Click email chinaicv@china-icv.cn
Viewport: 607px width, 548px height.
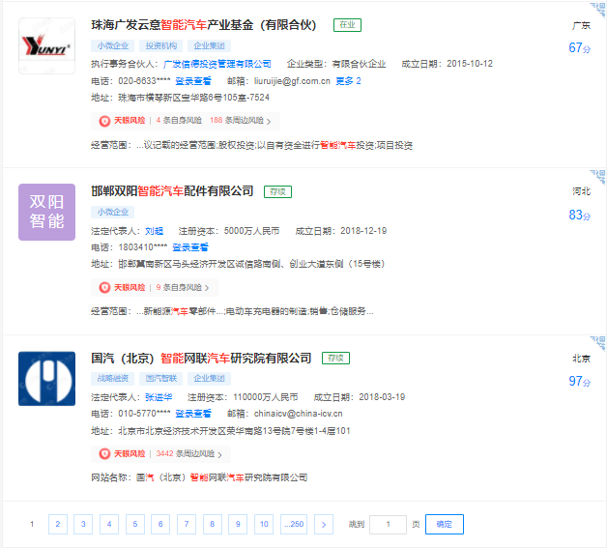[x=299, y=414]
